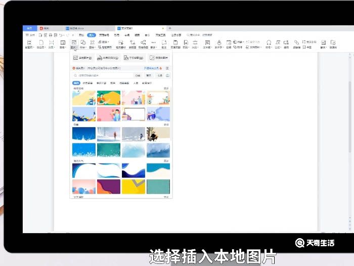Open the Blank Page (空白页) dropdown
This screenshot has height=266, width=354.
point(41,45)
